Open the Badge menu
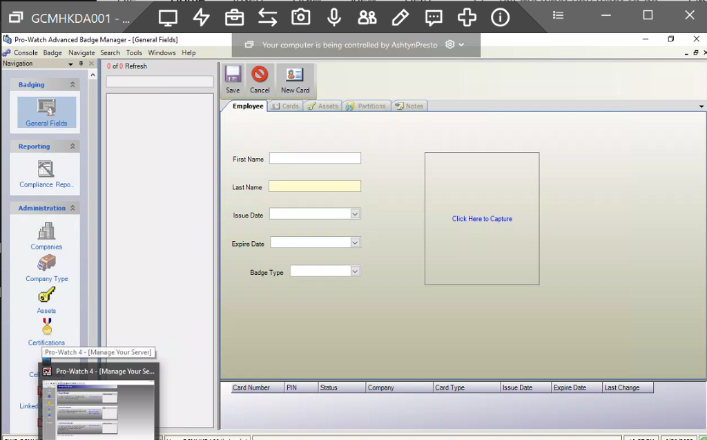Screen dimensions: 707x440 (x=52, y=52)
